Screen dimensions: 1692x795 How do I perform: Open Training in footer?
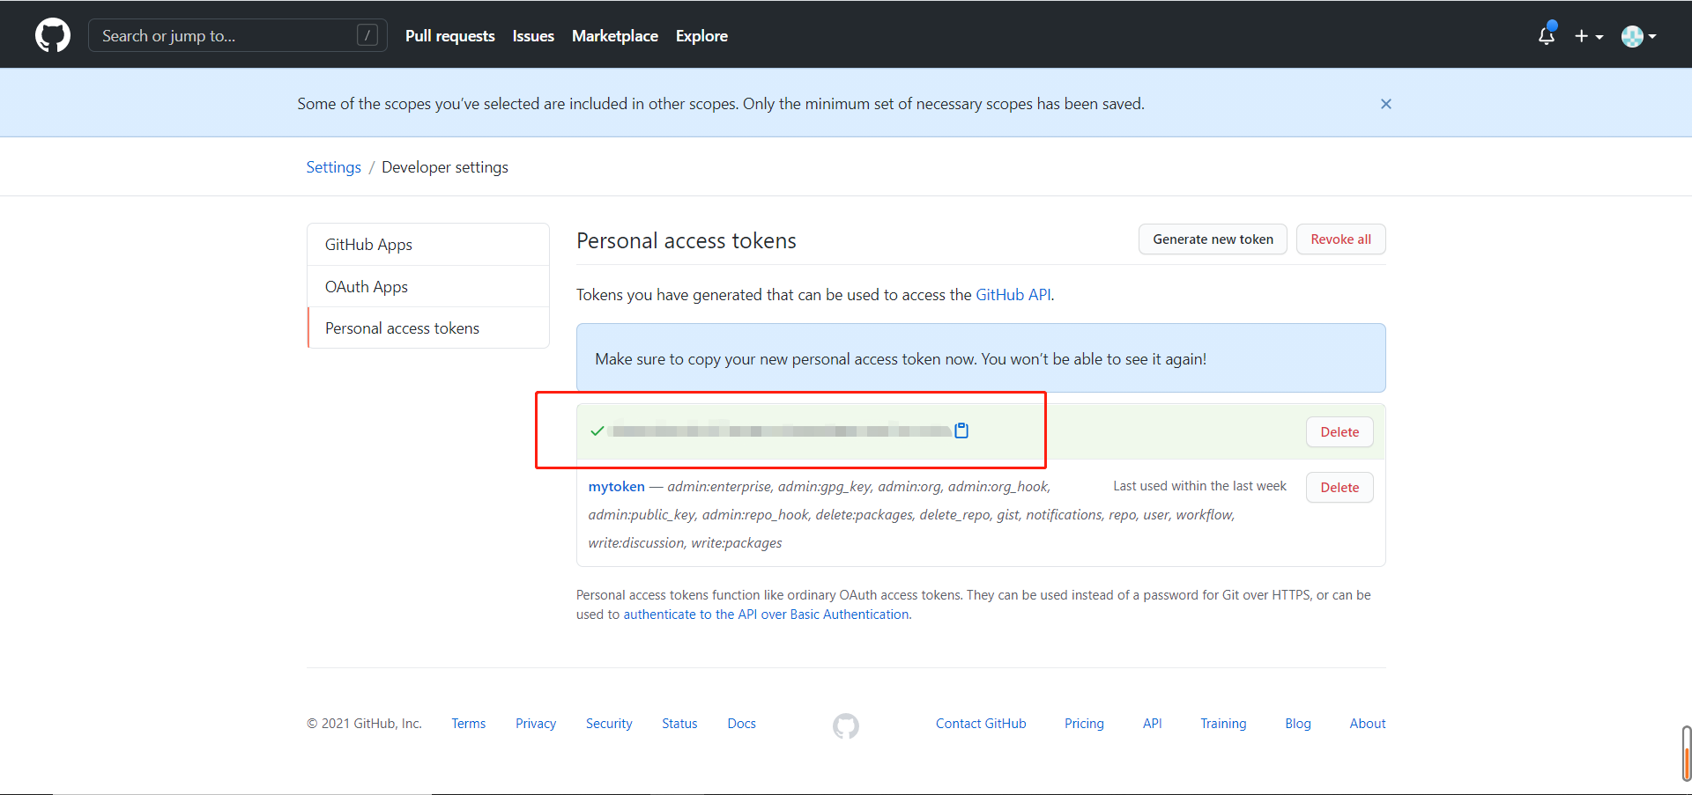click(x=1223, y=724)
